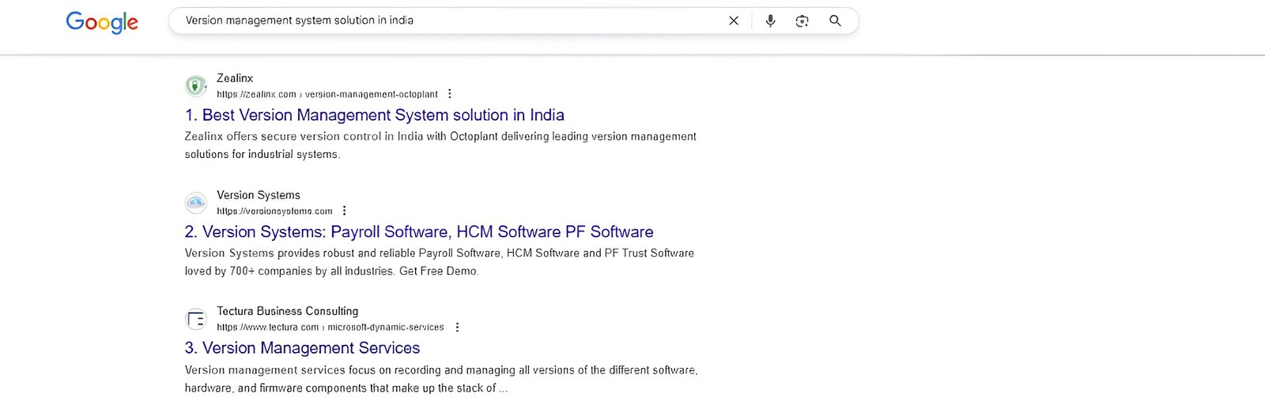1265x409 pixels.
Task: Click snippet 'Version management services focus on recording'
Action: coord(441,379)
